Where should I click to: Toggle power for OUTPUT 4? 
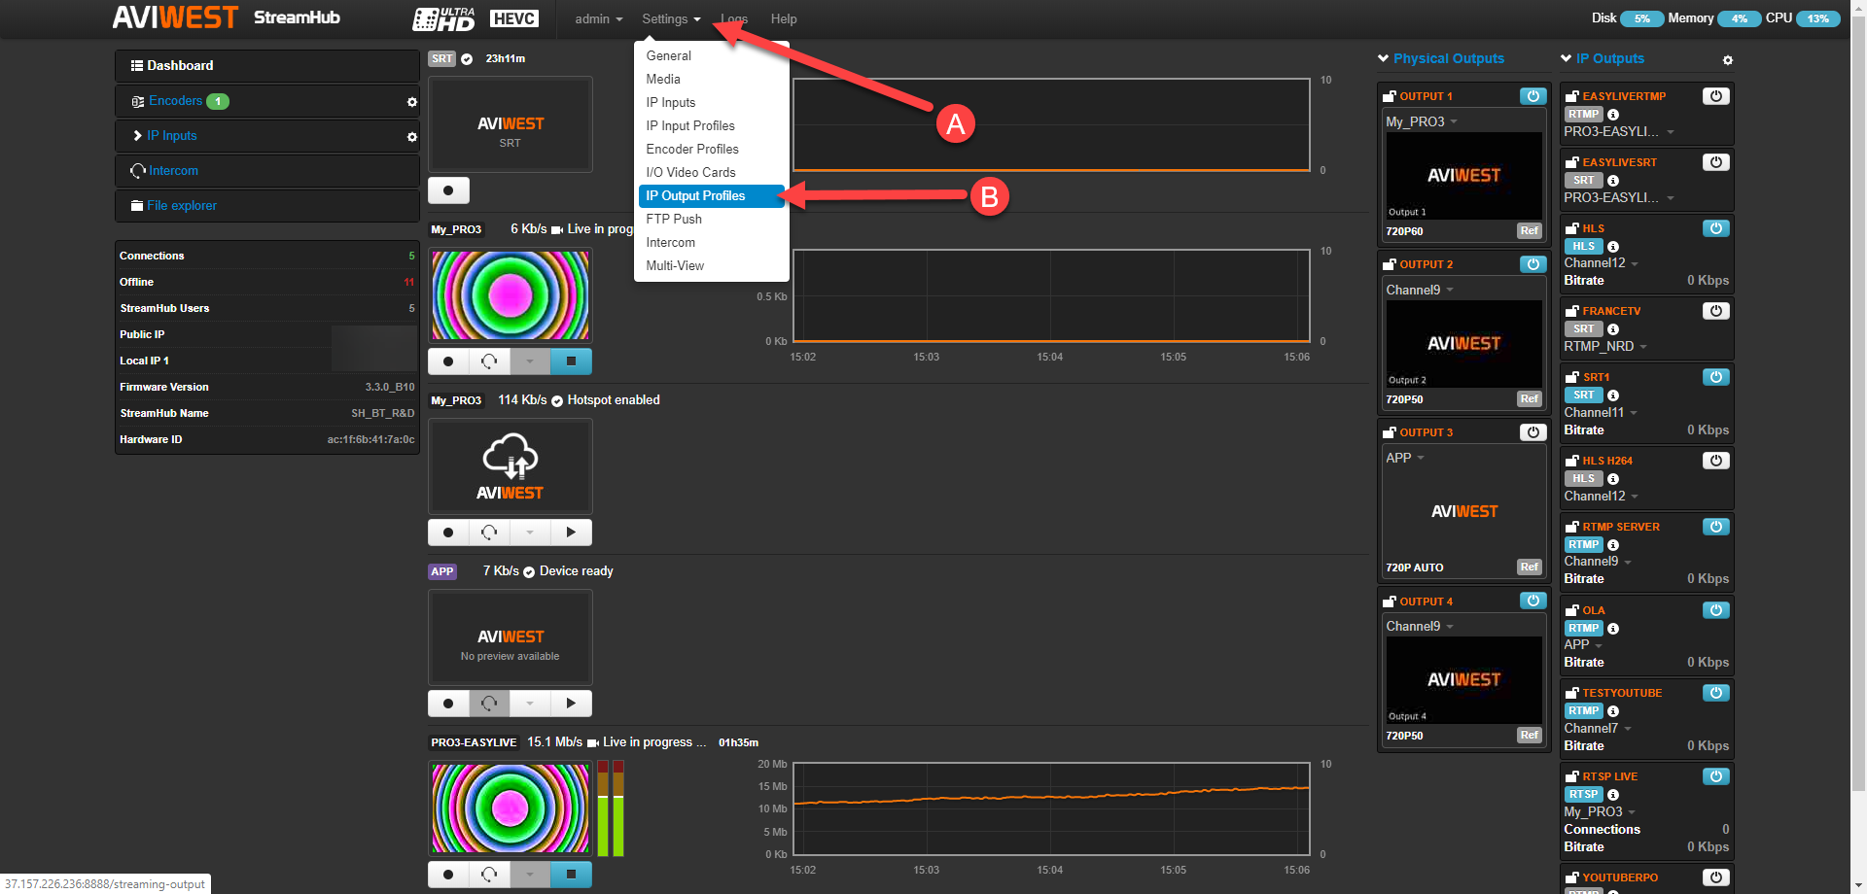point(1533,601)
